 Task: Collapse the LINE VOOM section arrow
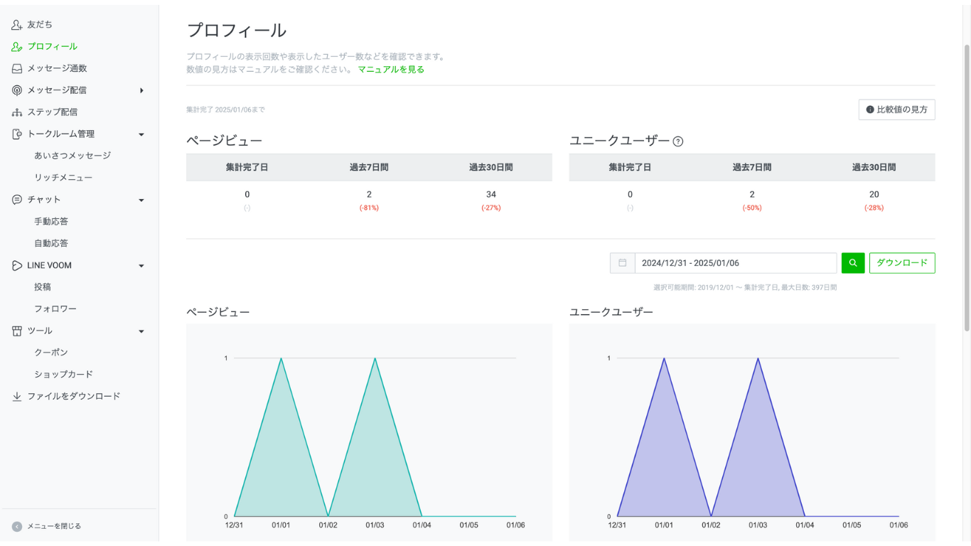click(141, 266)
